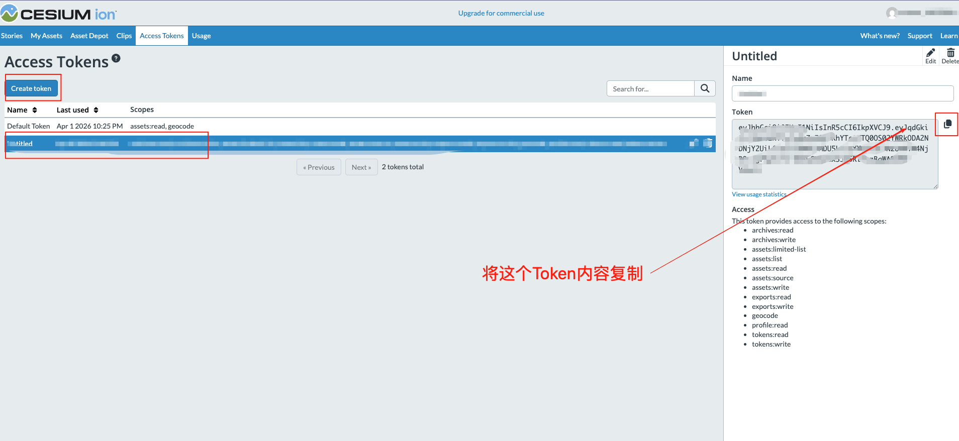Viewport: 959px width, 441px height.
Task: Copy the token to clipboard
Action: point(947,124)
